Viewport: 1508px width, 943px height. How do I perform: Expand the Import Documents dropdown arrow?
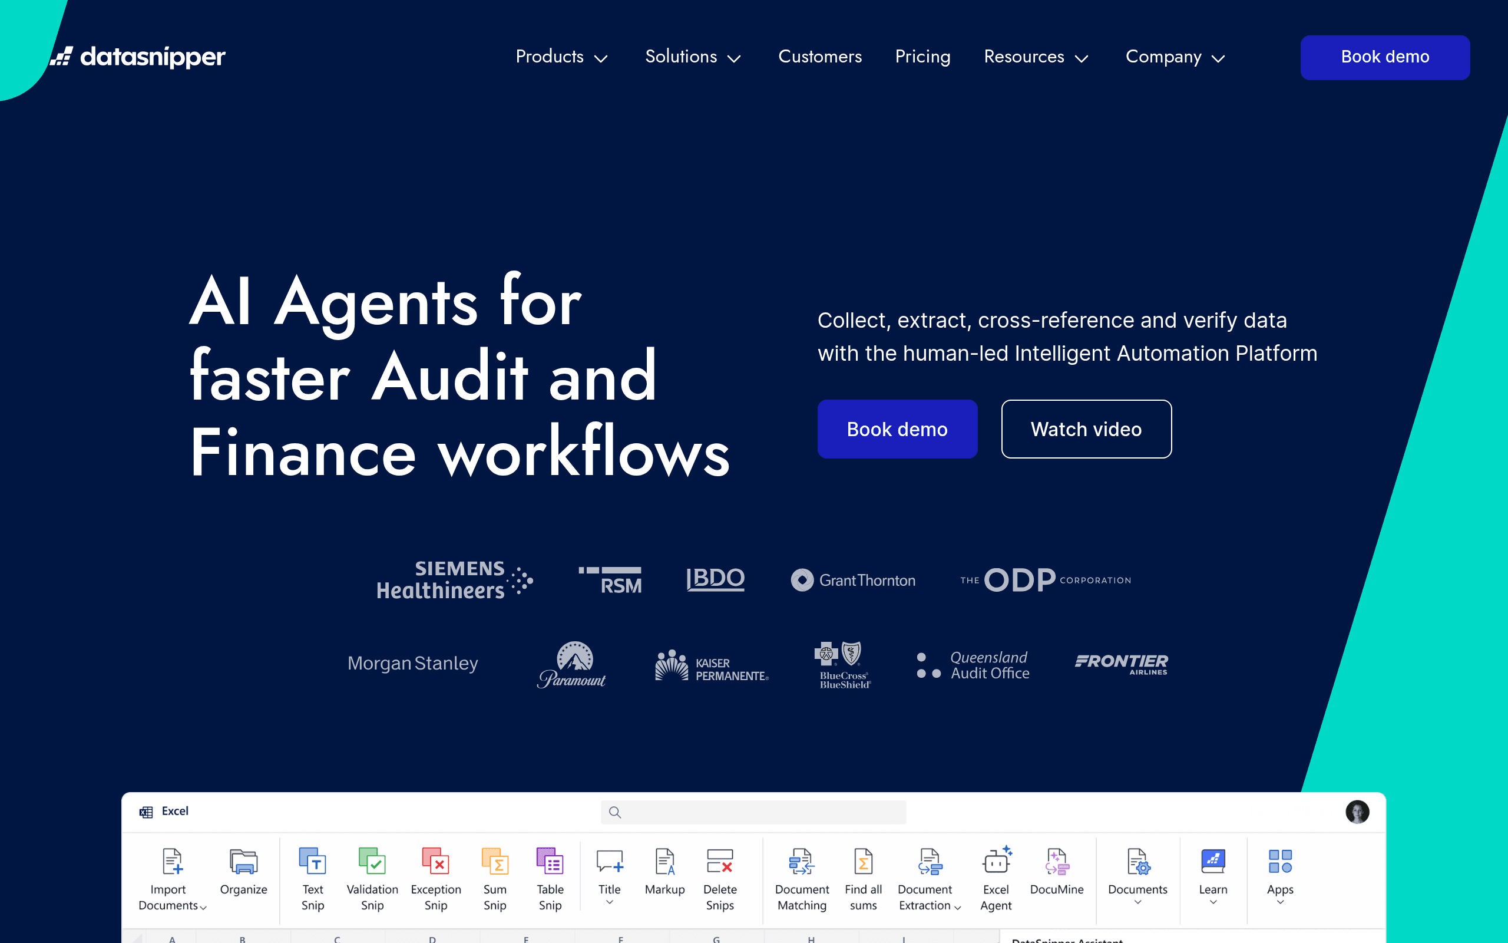click(x=203, y=908)
